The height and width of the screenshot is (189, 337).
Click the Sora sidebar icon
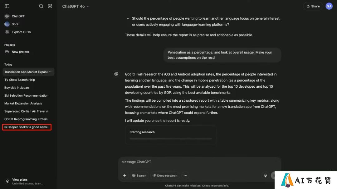tap(7, 24)
